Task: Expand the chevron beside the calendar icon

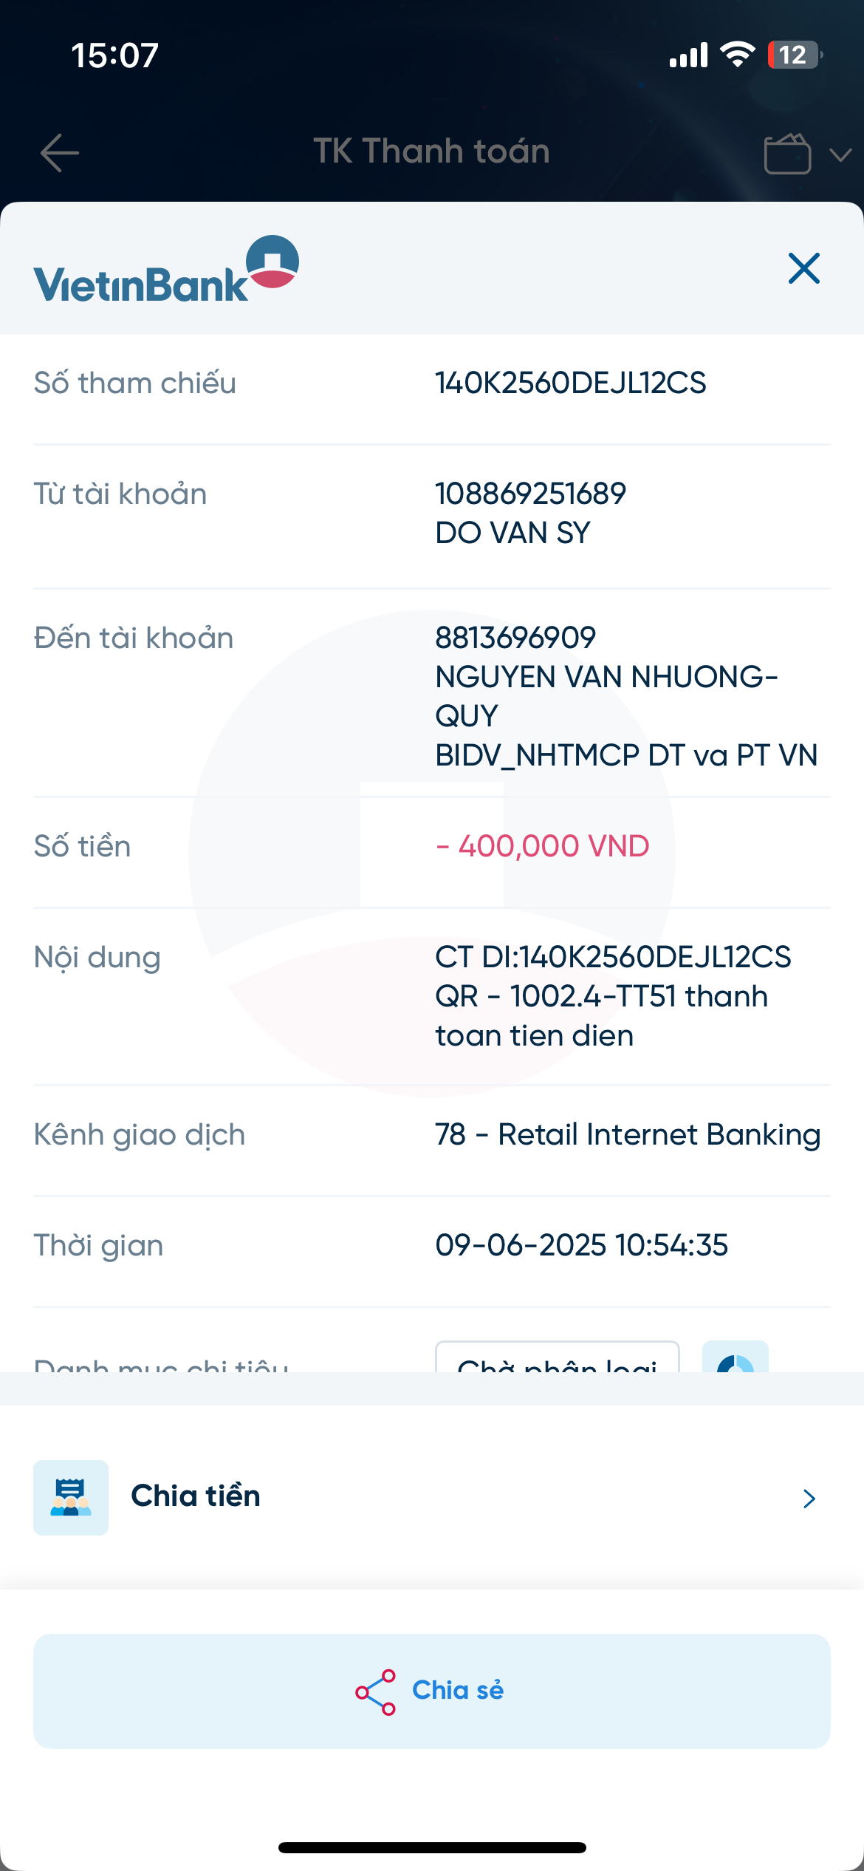Action: 840,154
